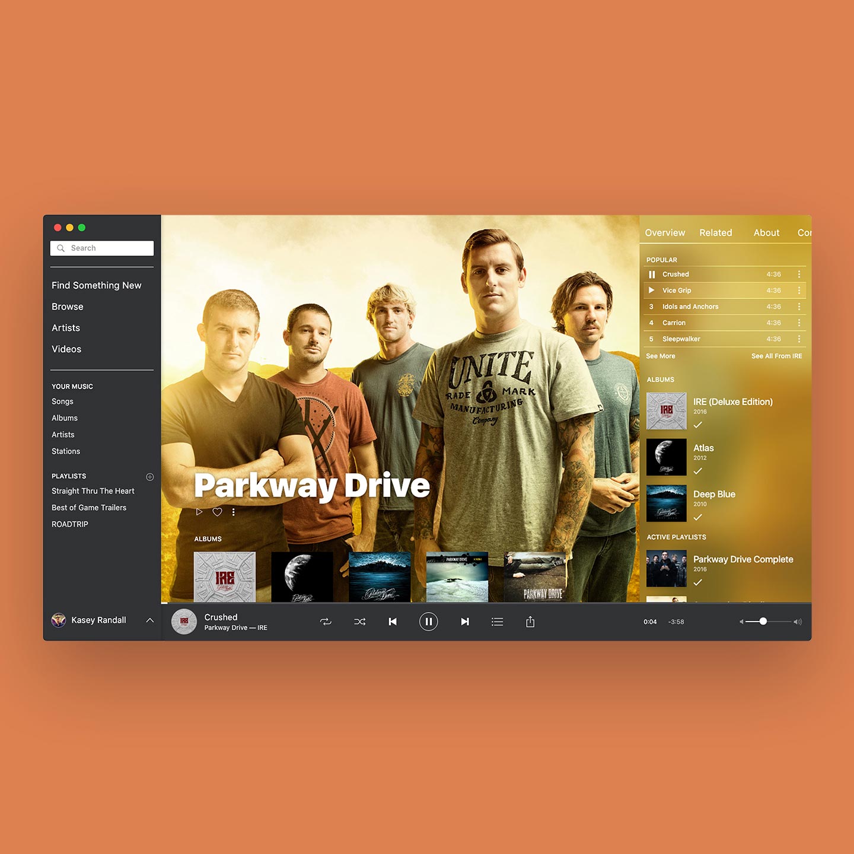Image resolution: width=854 pixels, height=854 pixels.
Task: Open artist more options beside heart icon
Action: (x=234, y=512)
